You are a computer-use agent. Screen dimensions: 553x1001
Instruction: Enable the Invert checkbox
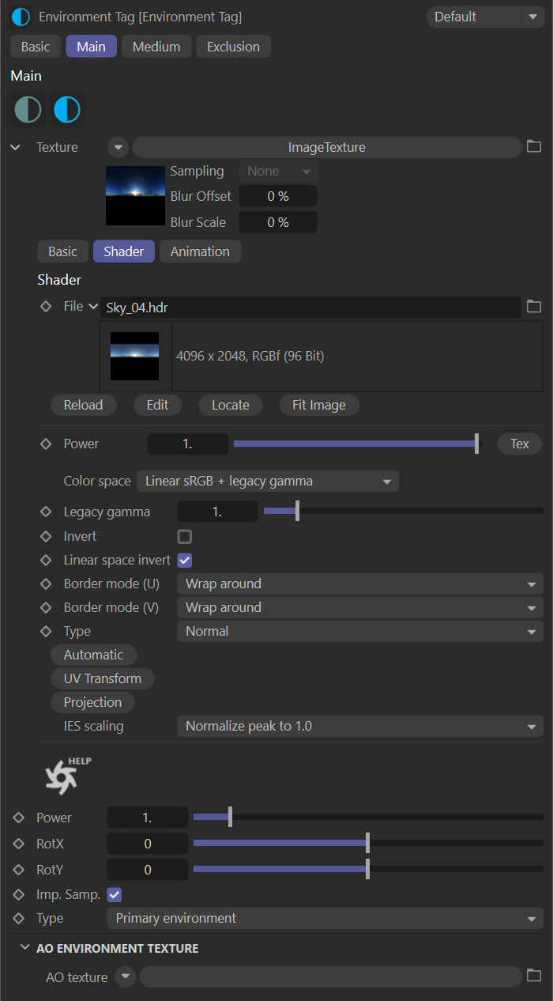(185, 537)
